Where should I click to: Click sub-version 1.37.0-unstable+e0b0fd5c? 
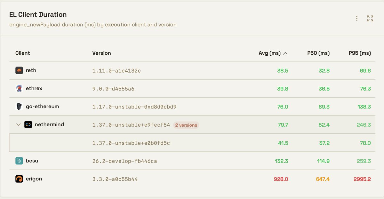[131, 143]
